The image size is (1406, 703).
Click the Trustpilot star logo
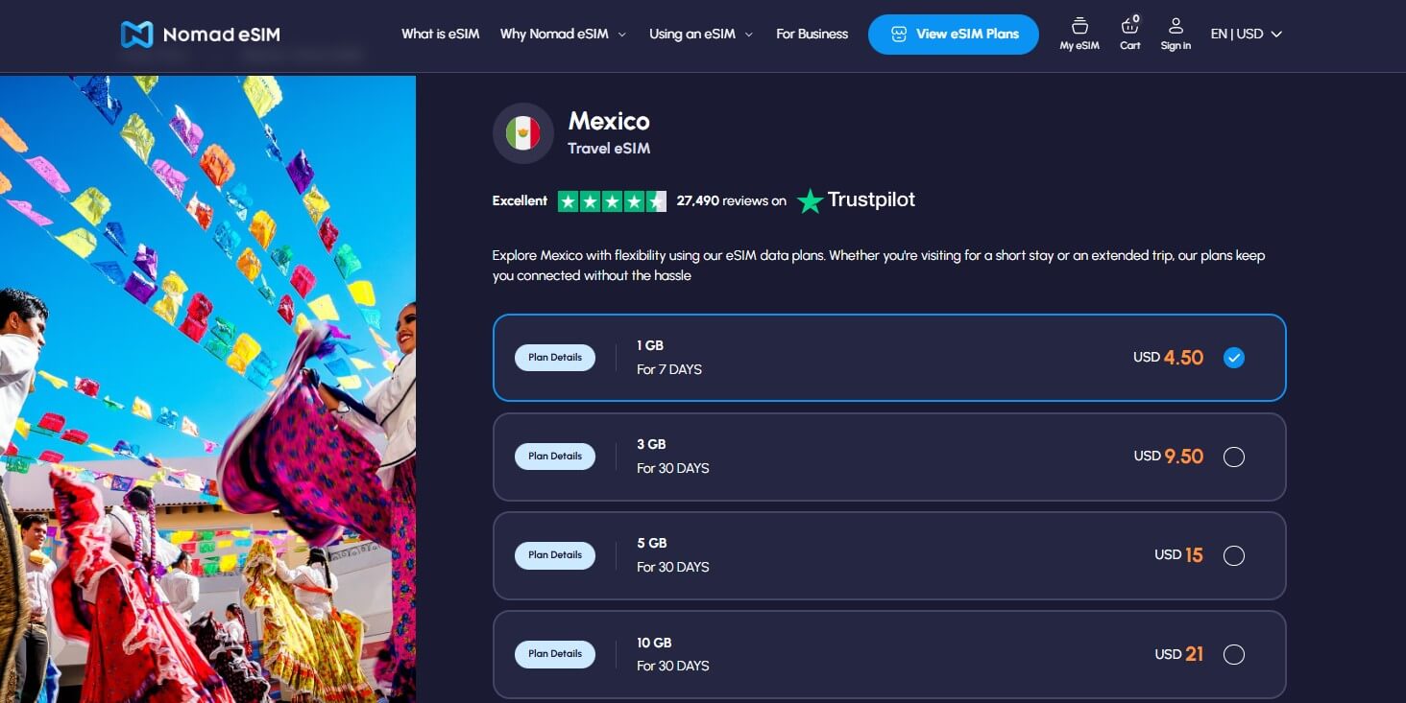click(x=810, y=201)
